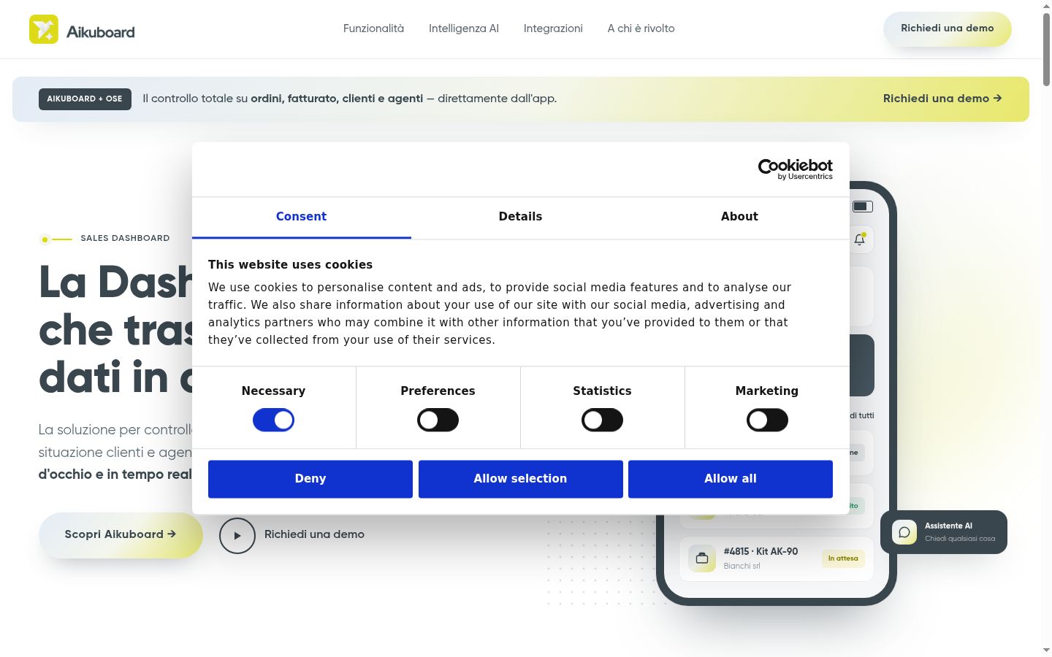Open Integrazioni navigation link
1052x657 pixels.
[553, 28]
